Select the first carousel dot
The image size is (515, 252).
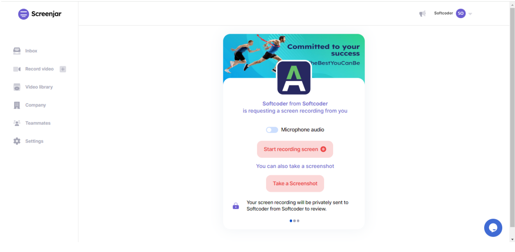point(291,221)
